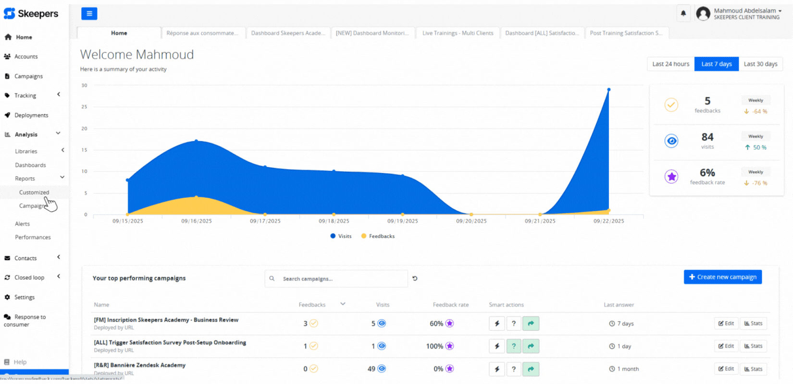This screenshot has width=793, height=384.
Task: Switch to the Live Trainings - Multi Clients tab
Action: pos(458,33)
